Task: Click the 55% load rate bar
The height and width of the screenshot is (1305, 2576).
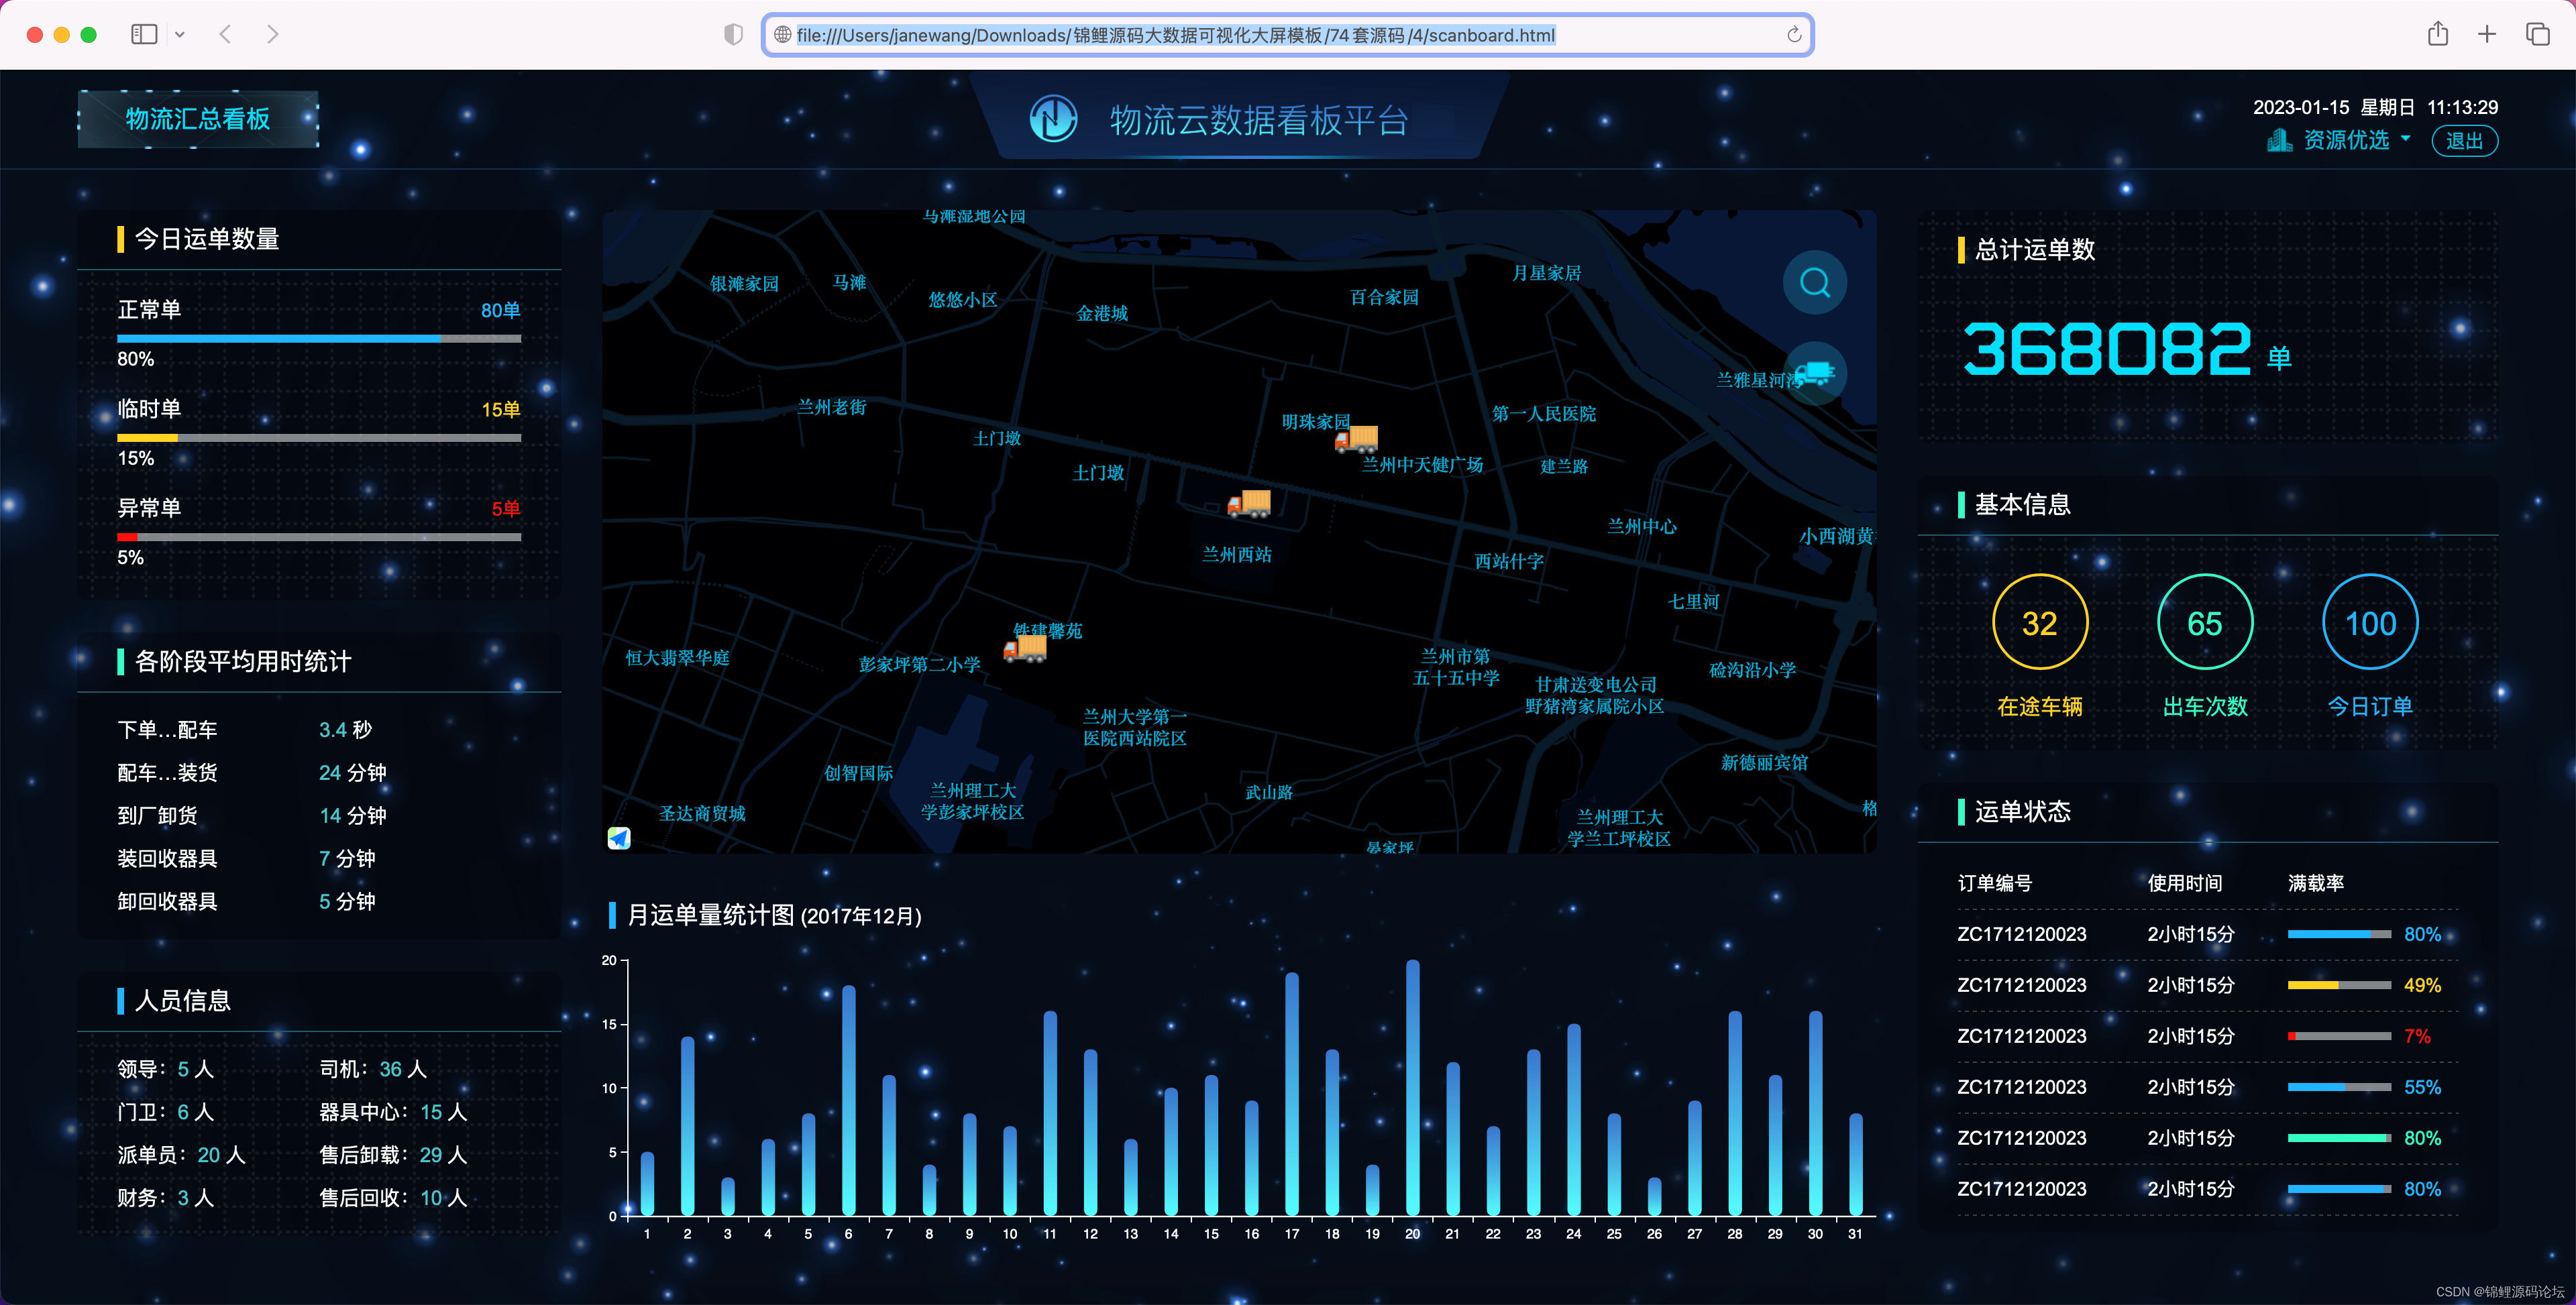Action: point(2339,1087)
